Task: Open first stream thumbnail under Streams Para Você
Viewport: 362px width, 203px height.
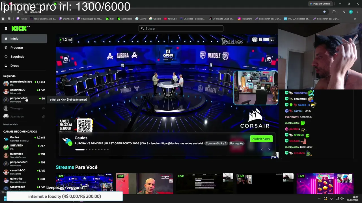Action: [84, 184]
